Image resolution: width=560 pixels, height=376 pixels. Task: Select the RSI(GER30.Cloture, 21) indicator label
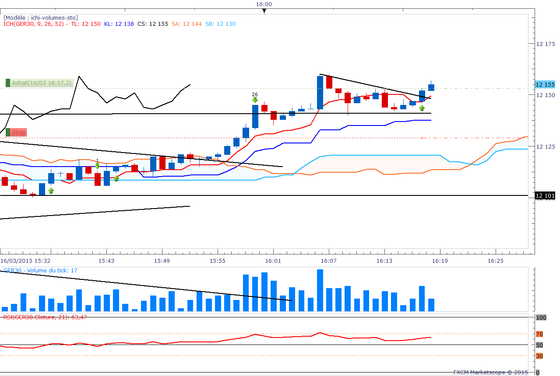tap(45, 317)
